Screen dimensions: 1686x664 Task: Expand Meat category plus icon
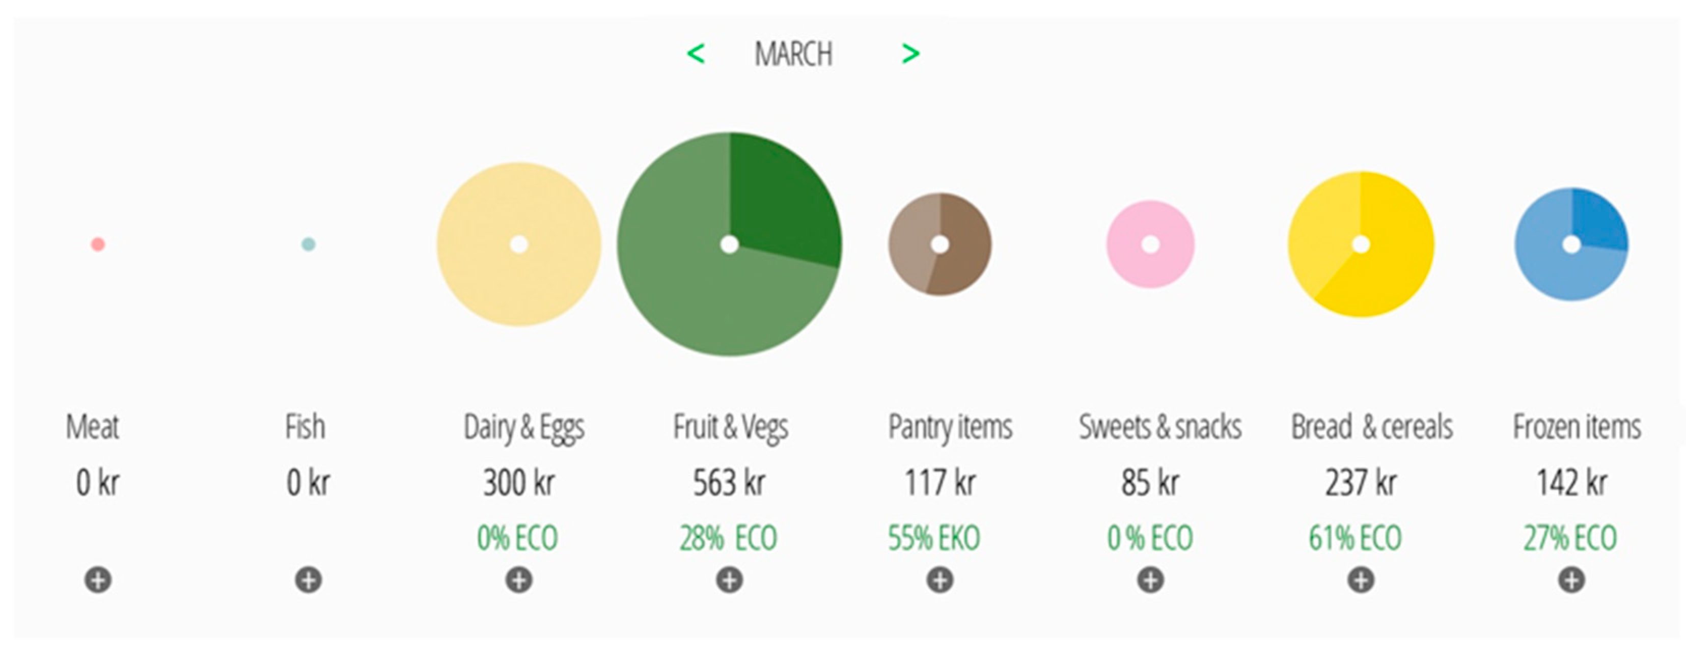click(x=98, y=579)
